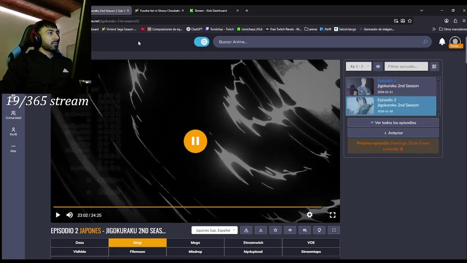Focus the Buscar Anime search field
Image resolution: width=467 pixels, height=263 pixels.
(x=317, y=42)
